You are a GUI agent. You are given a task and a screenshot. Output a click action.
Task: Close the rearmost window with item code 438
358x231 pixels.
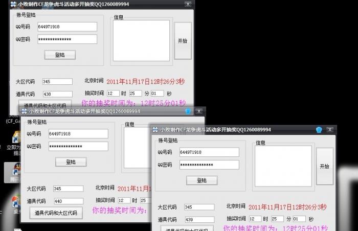pos(188,4)
